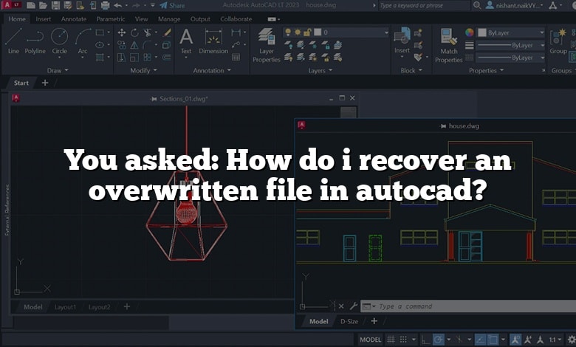Viewport: 576px width, 347px height.
Task: Toggle Polar Tracking in status bar
Action: coord(438,340)
